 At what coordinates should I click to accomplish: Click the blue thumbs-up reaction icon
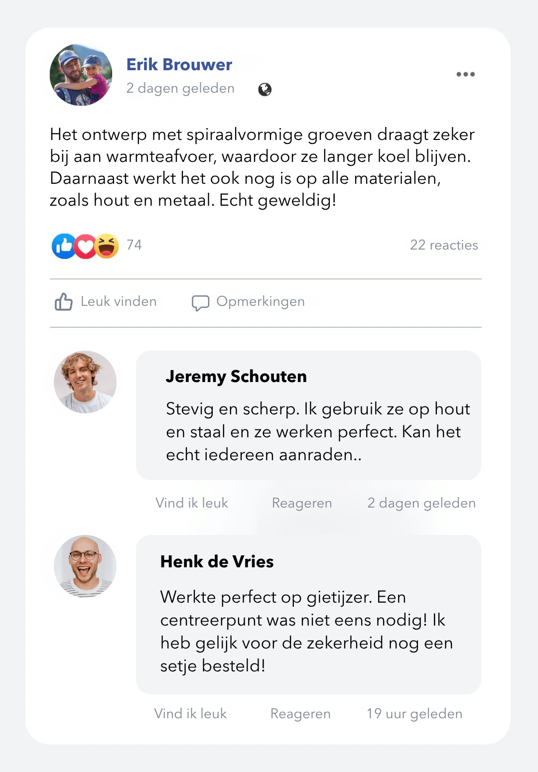coord(64,246)
